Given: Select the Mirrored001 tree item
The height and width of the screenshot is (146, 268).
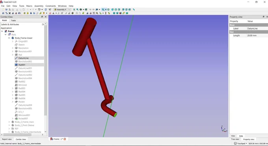Looking at the screenshot, I should 24,115.
